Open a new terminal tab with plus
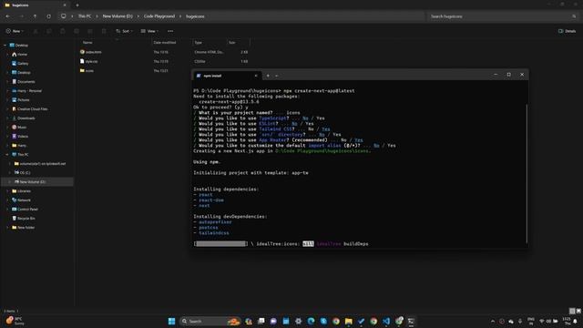The image size is (583, 328). pos(268,76)
